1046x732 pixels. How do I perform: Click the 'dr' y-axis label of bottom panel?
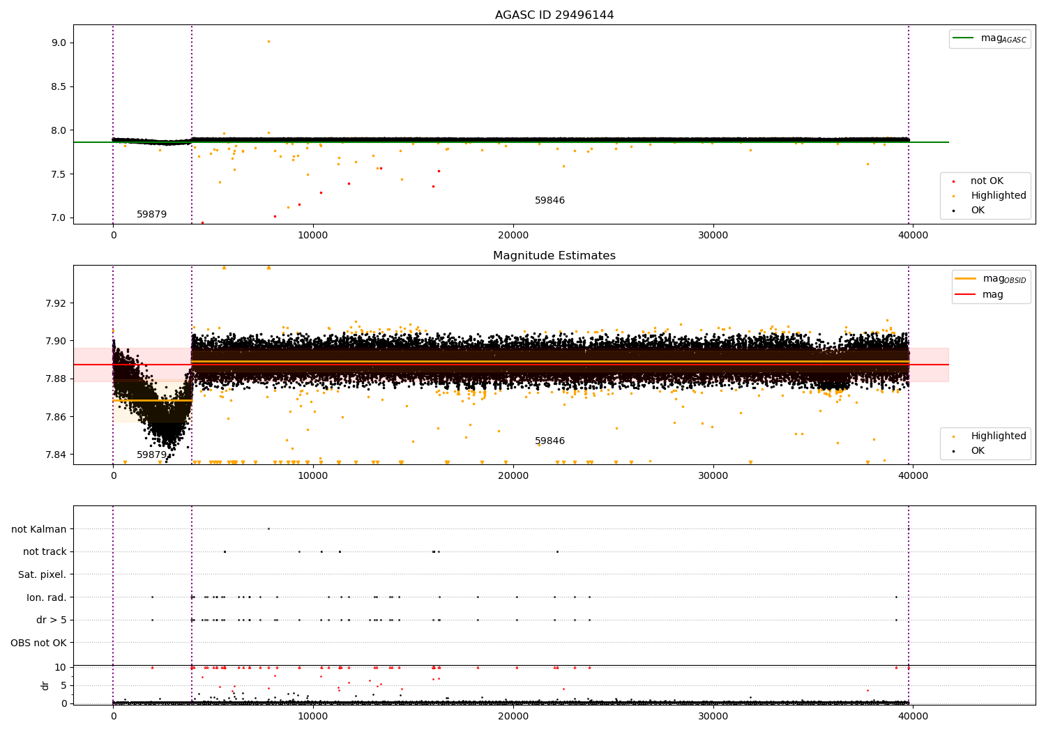pyautogui.click(x=45, y=685)
